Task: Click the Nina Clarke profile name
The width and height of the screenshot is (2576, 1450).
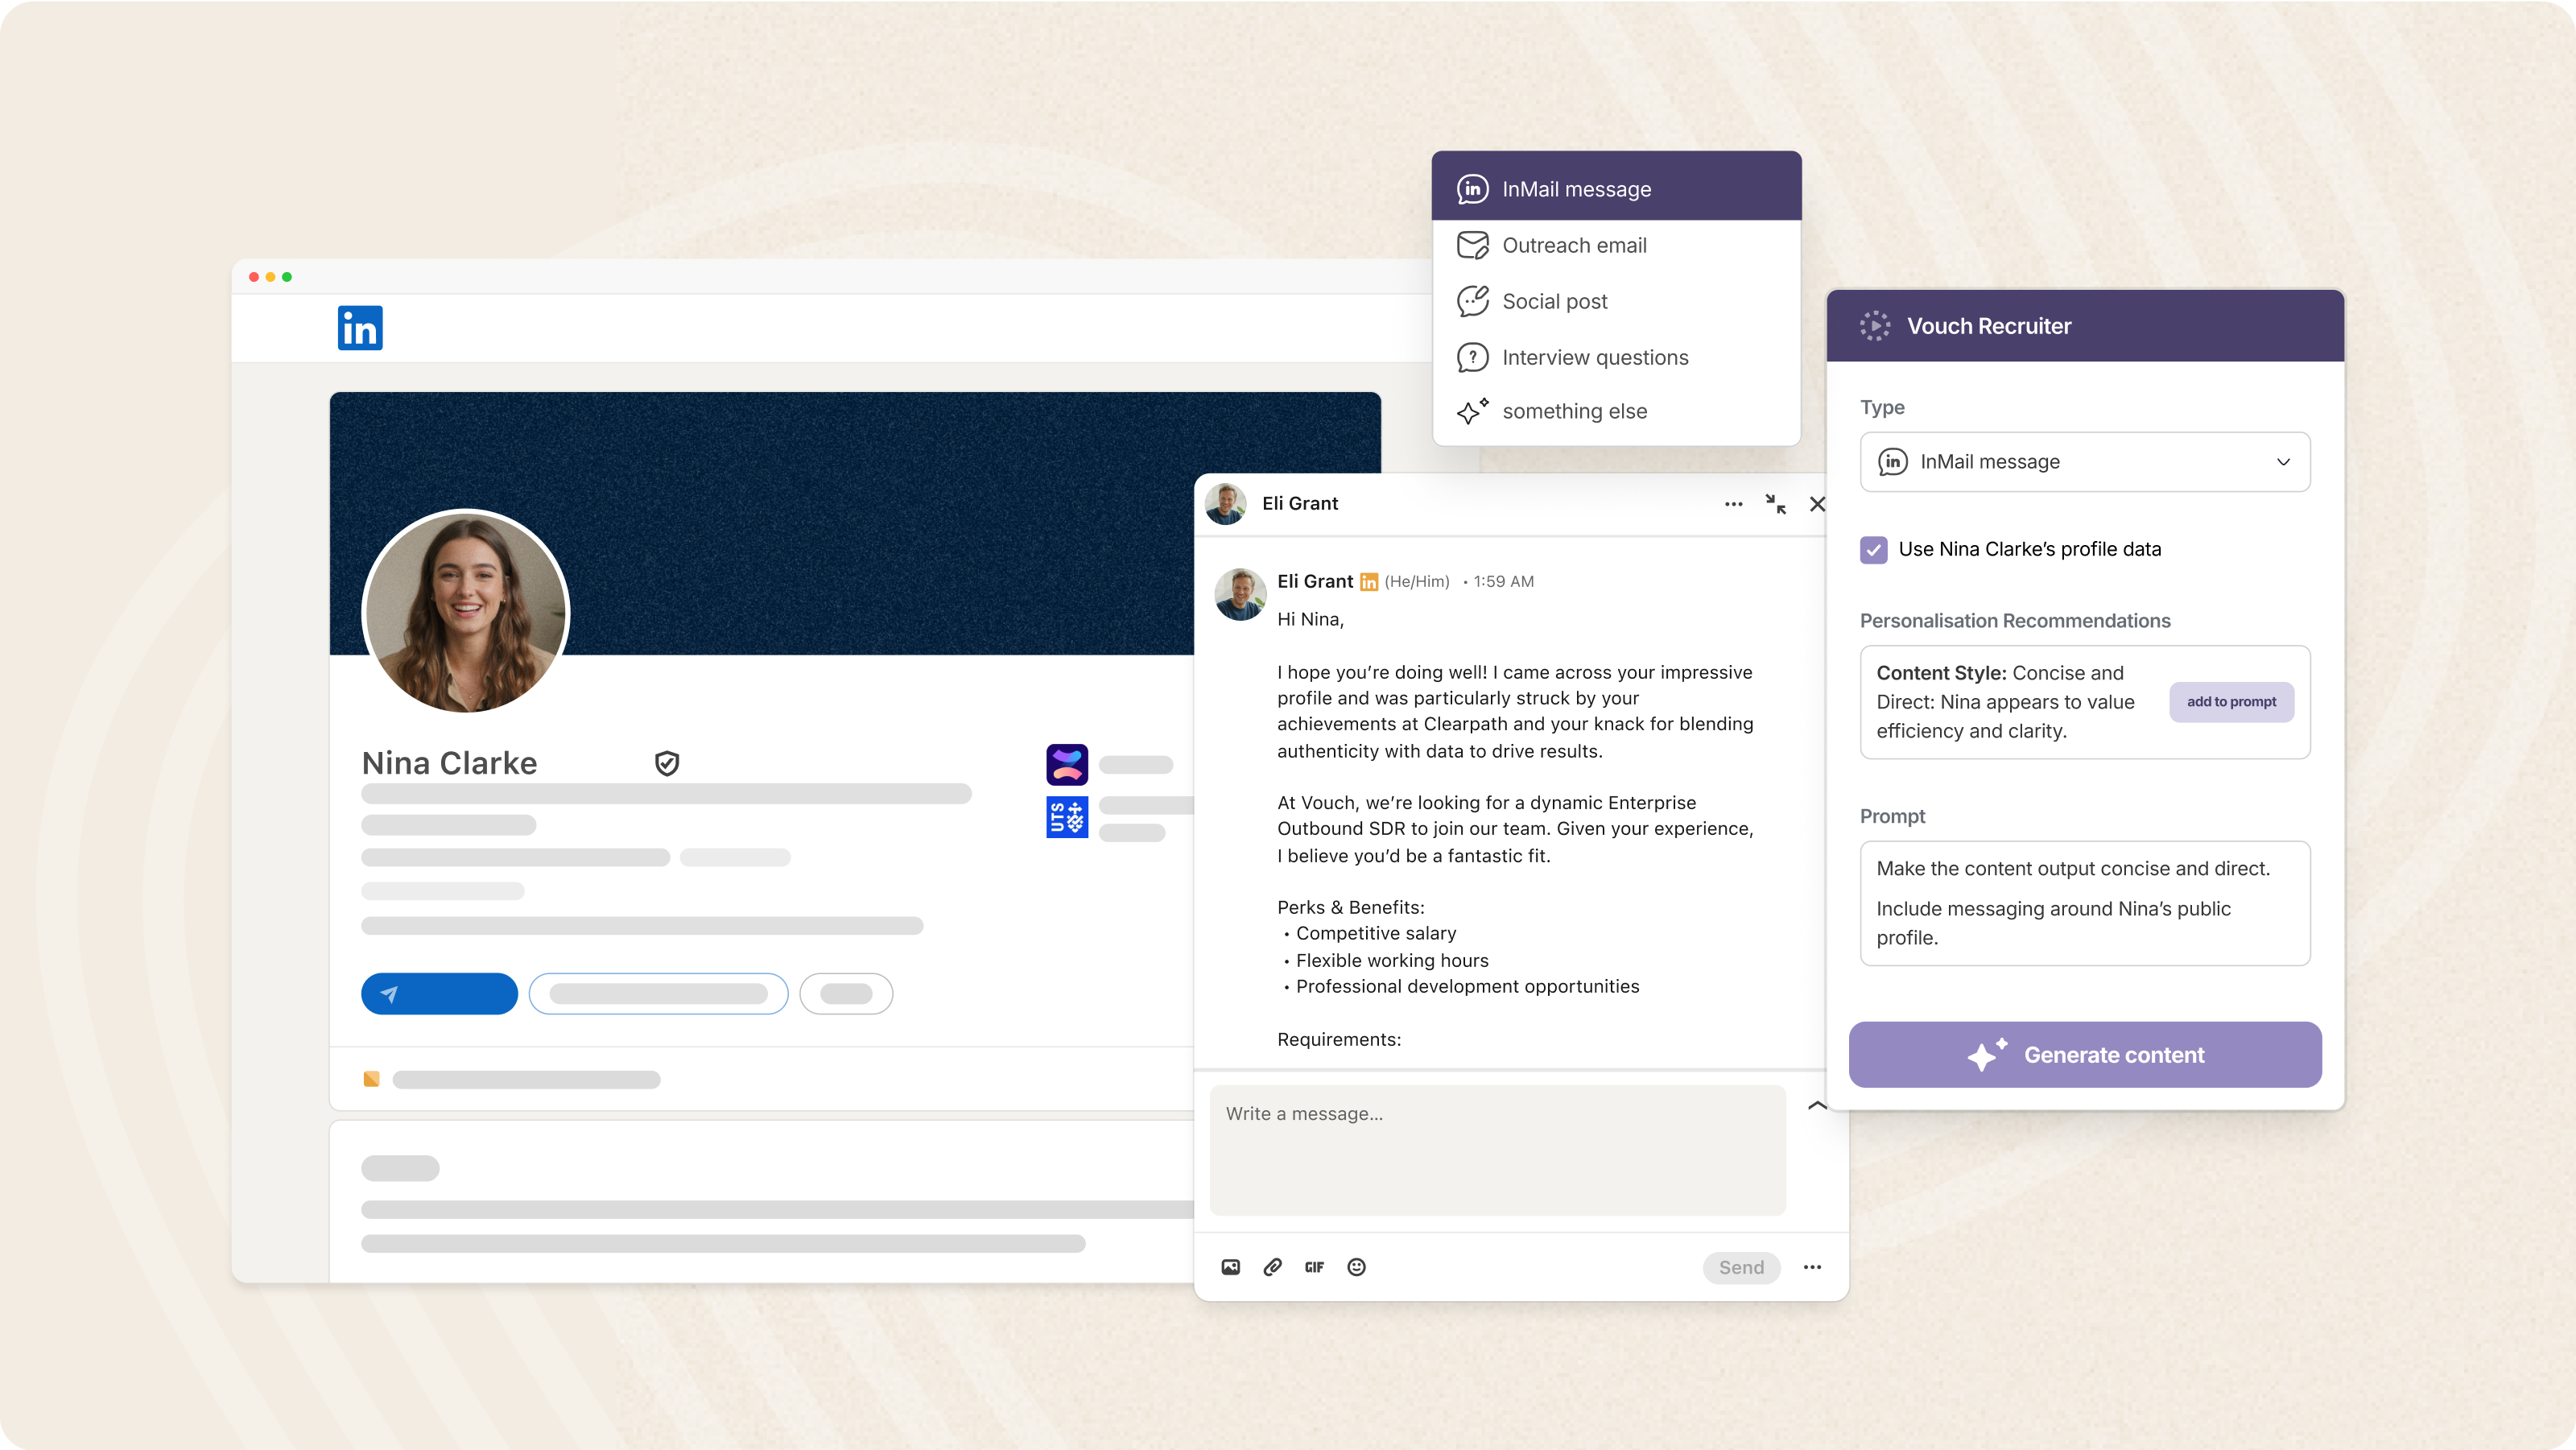Action: coord(449,763)
